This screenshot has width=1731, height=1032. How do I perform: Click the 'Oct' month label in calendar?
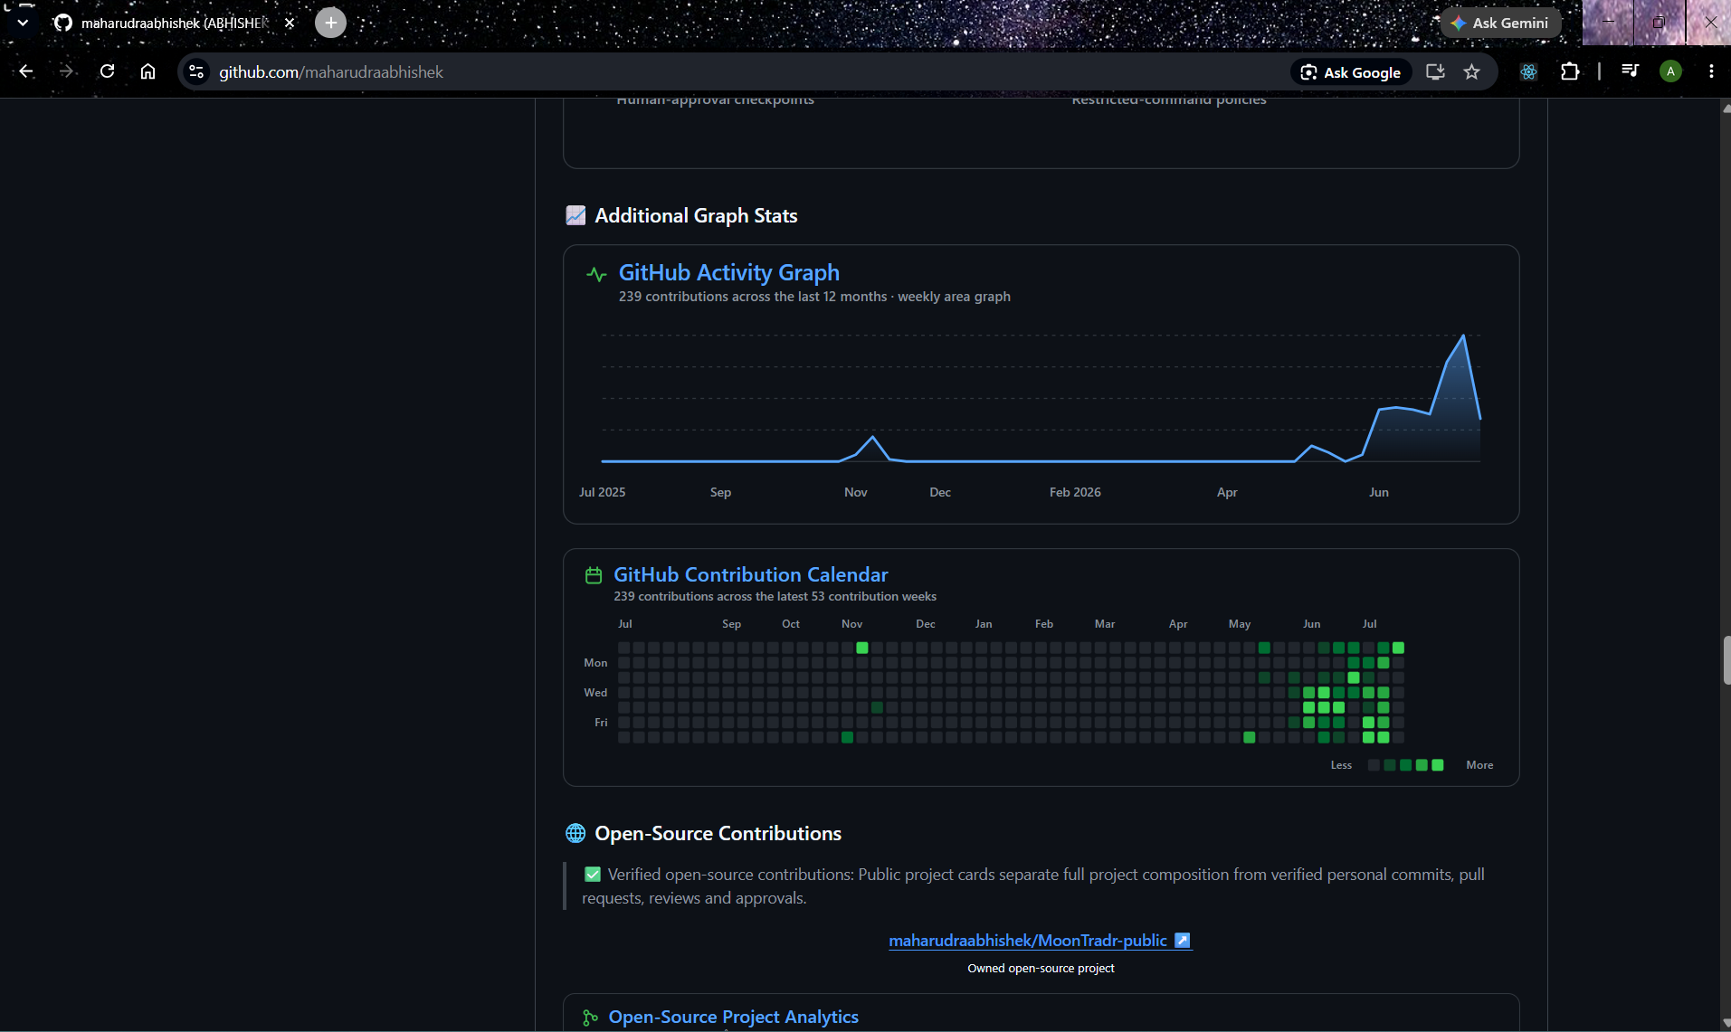791,624
